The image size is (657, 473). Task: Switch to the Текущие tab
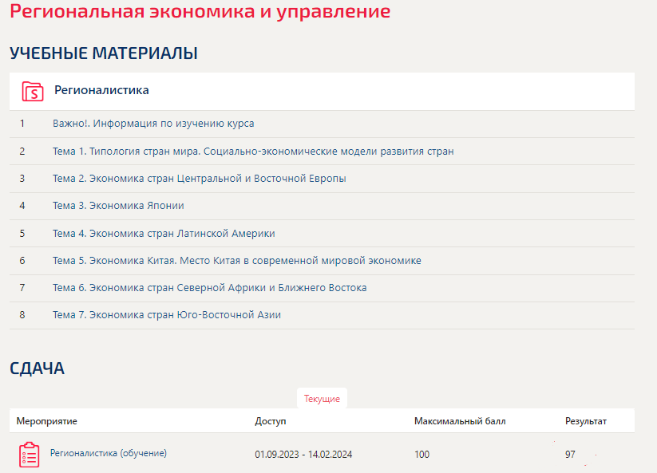pyautogui.click(x=322, y=399)
